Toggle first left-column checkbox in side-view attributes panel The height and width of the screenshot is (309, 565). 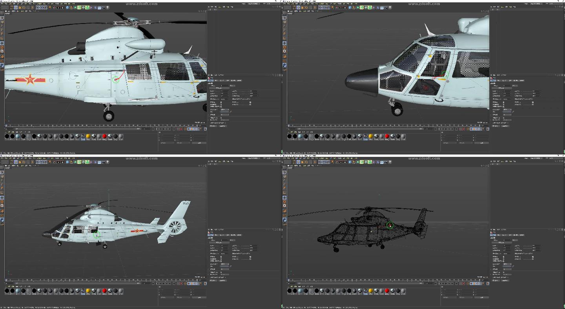221,102
